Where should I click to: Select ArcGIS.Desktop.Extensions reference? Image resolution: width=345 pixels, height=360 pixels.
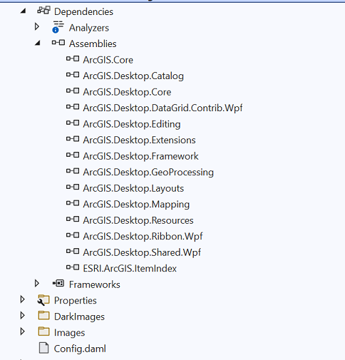(x=139, y=140)
